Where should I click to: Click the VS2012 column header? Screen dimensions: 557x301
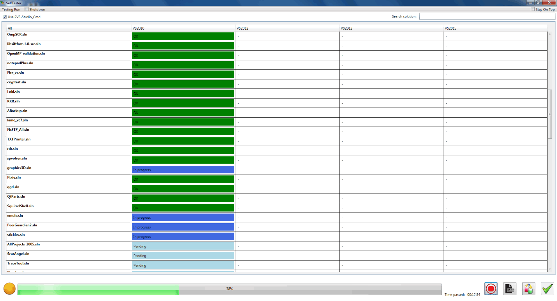[x=287, y=28]
